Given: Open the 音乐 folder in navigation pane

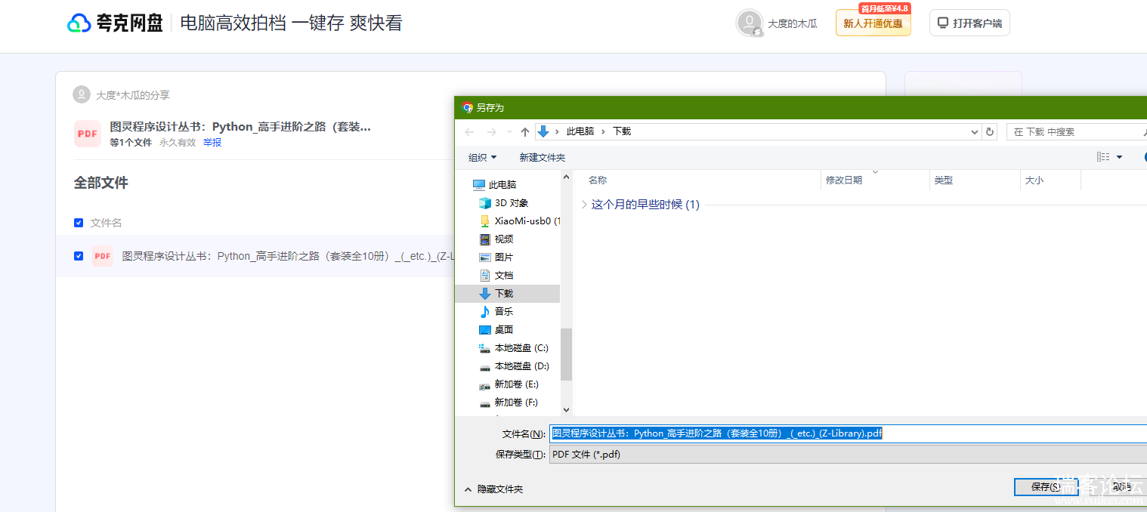Looking at the screenshot, I should (503, 311).
